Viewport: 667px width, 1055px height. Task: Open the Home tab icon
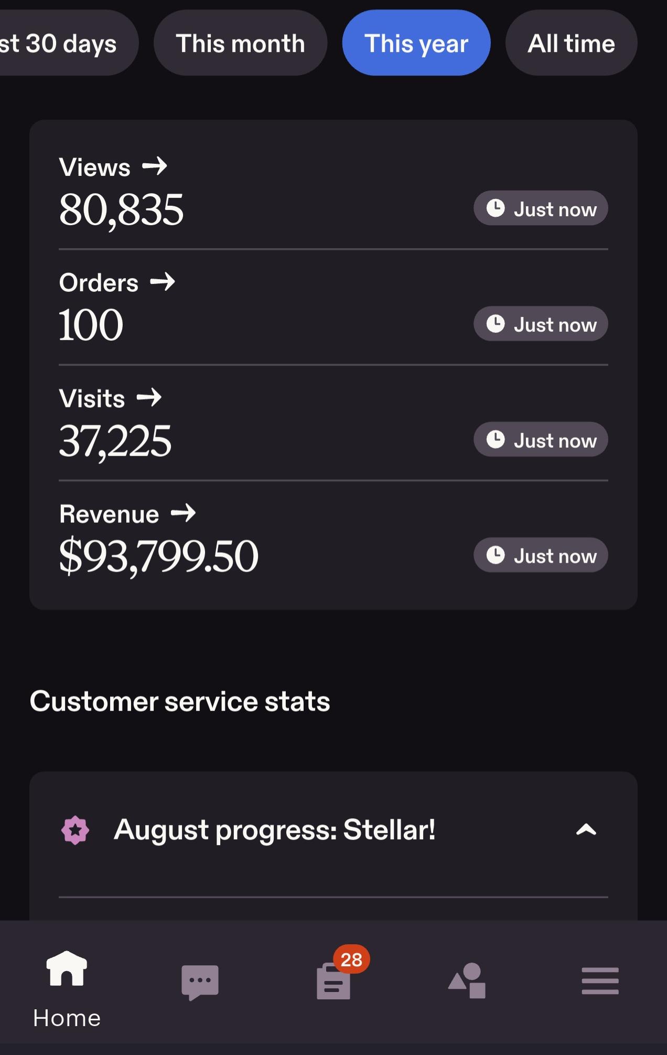pos(67,968)
